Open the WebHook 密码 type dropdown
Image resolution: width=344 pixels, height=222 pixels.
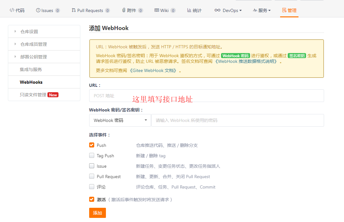pyautogui.click(x=120, y=120)
